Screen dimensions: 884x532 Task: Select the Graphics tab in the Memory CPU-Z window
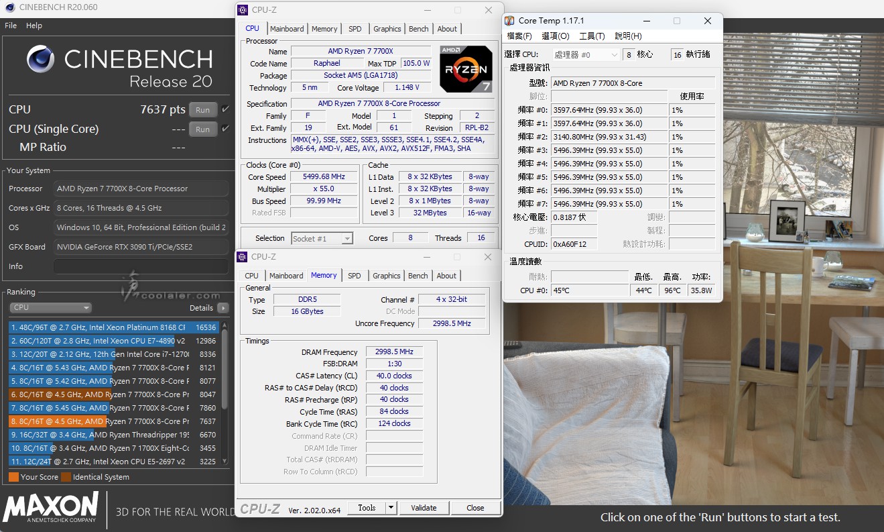[386, 276]
